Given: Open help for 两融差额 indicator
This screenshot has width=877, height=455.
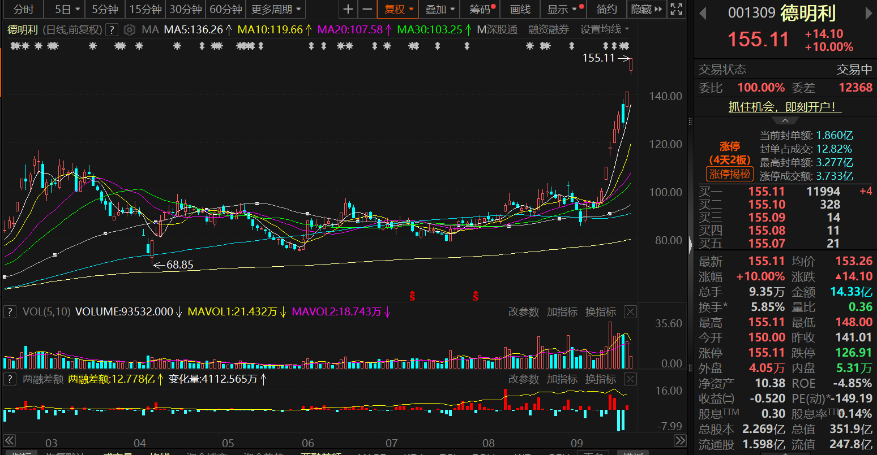Looking at the screenshot, I should 10,379.
